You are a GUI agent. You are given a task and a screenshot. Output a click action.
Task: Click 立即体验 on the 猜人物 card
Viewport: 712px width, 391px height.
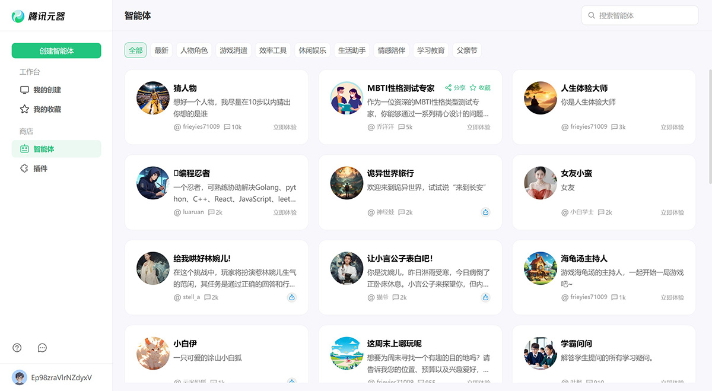tap(285, 126)
